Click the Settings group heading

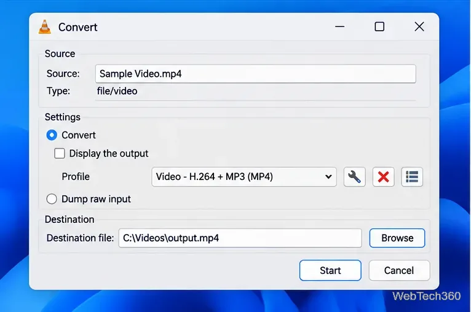[x=63, y=117]
